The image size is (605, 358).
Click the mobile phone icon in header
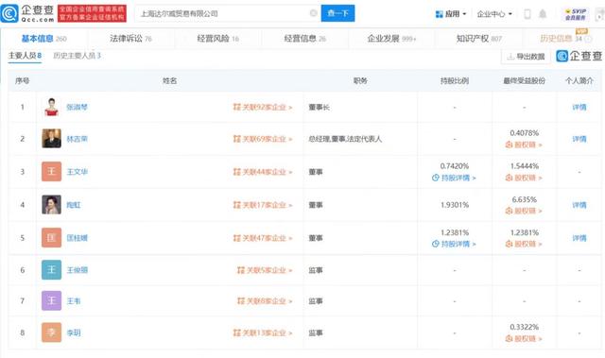click(527, 14)
